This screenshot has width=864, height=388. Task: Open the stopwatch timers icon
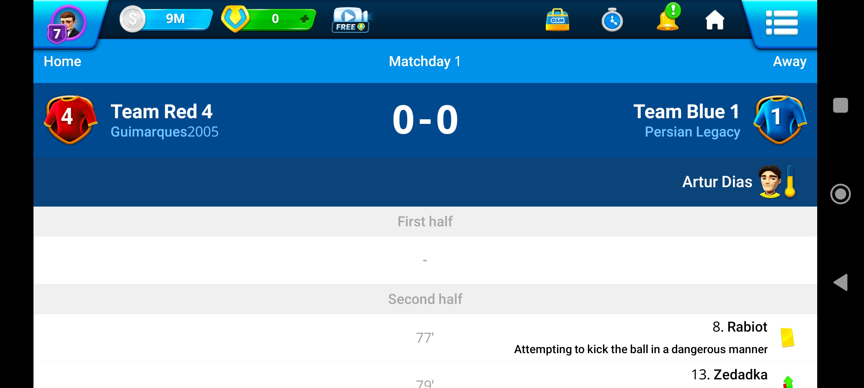[612, 20]
